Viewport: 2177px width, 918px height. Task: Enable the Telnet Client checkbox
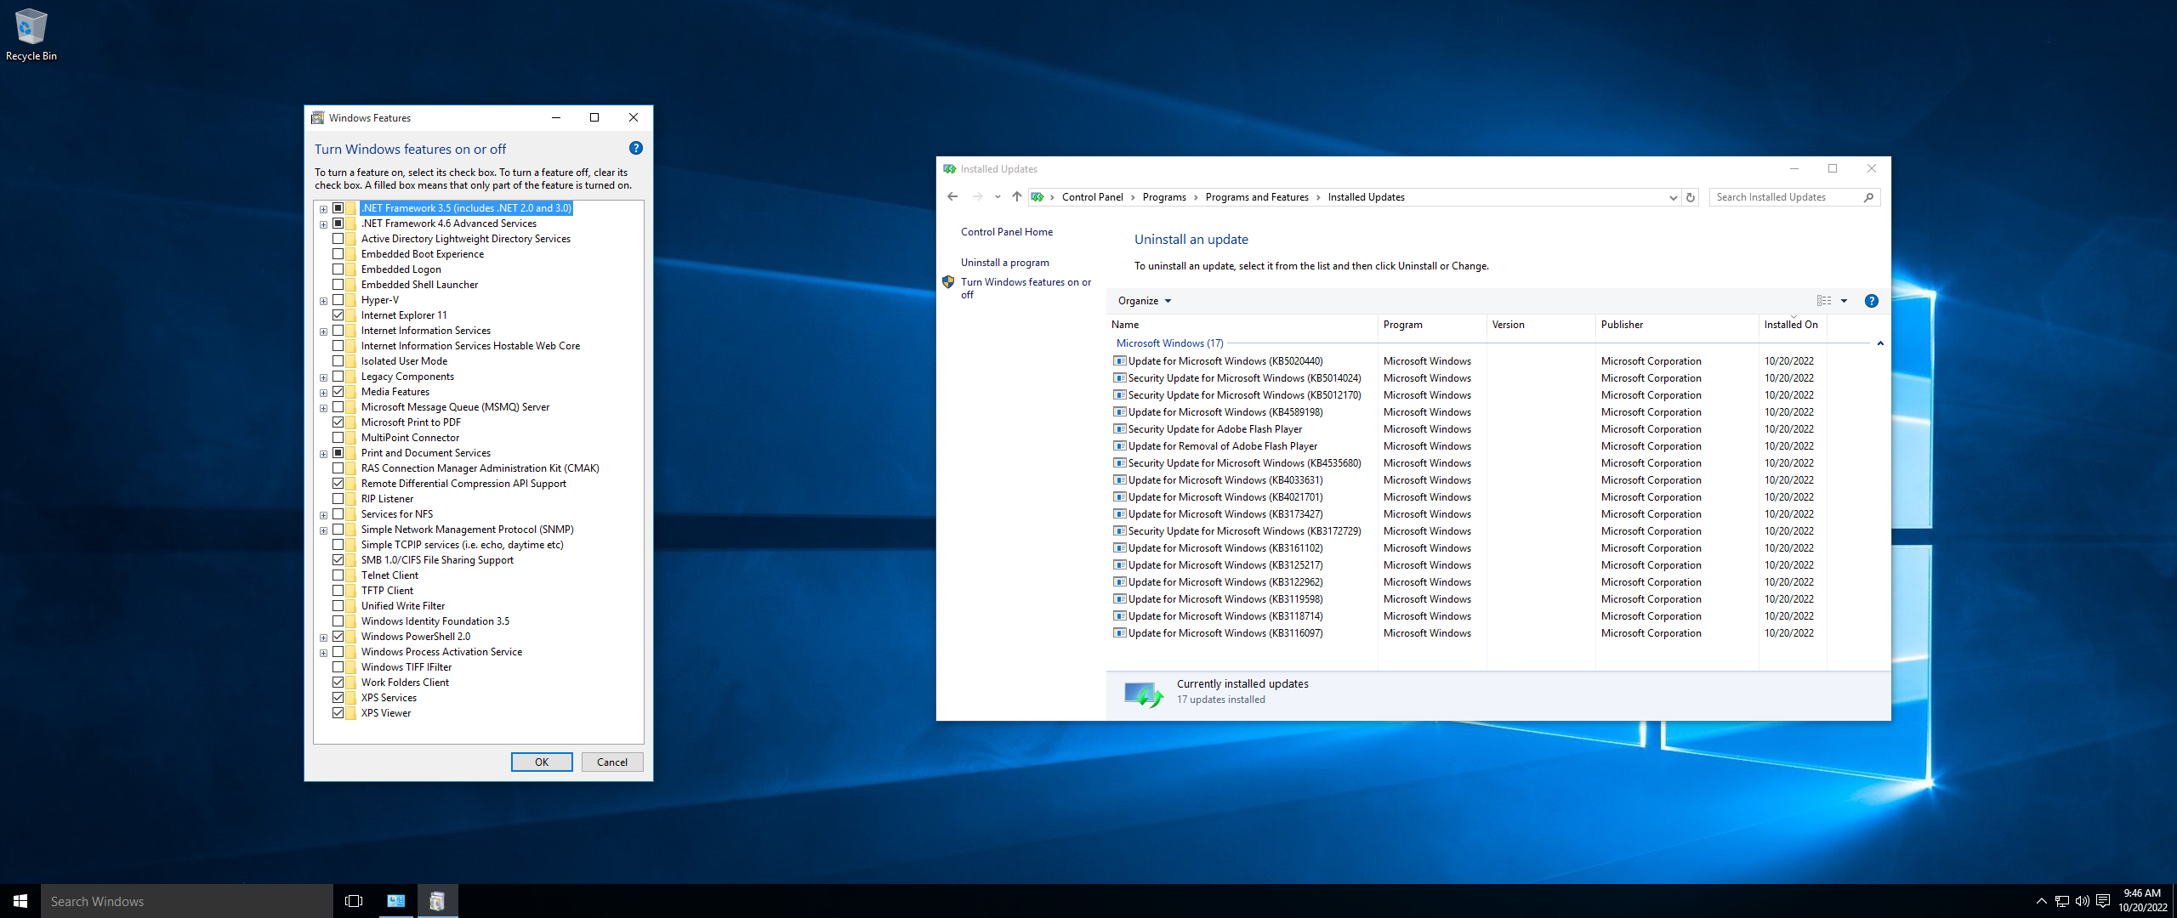pos(338,575)
